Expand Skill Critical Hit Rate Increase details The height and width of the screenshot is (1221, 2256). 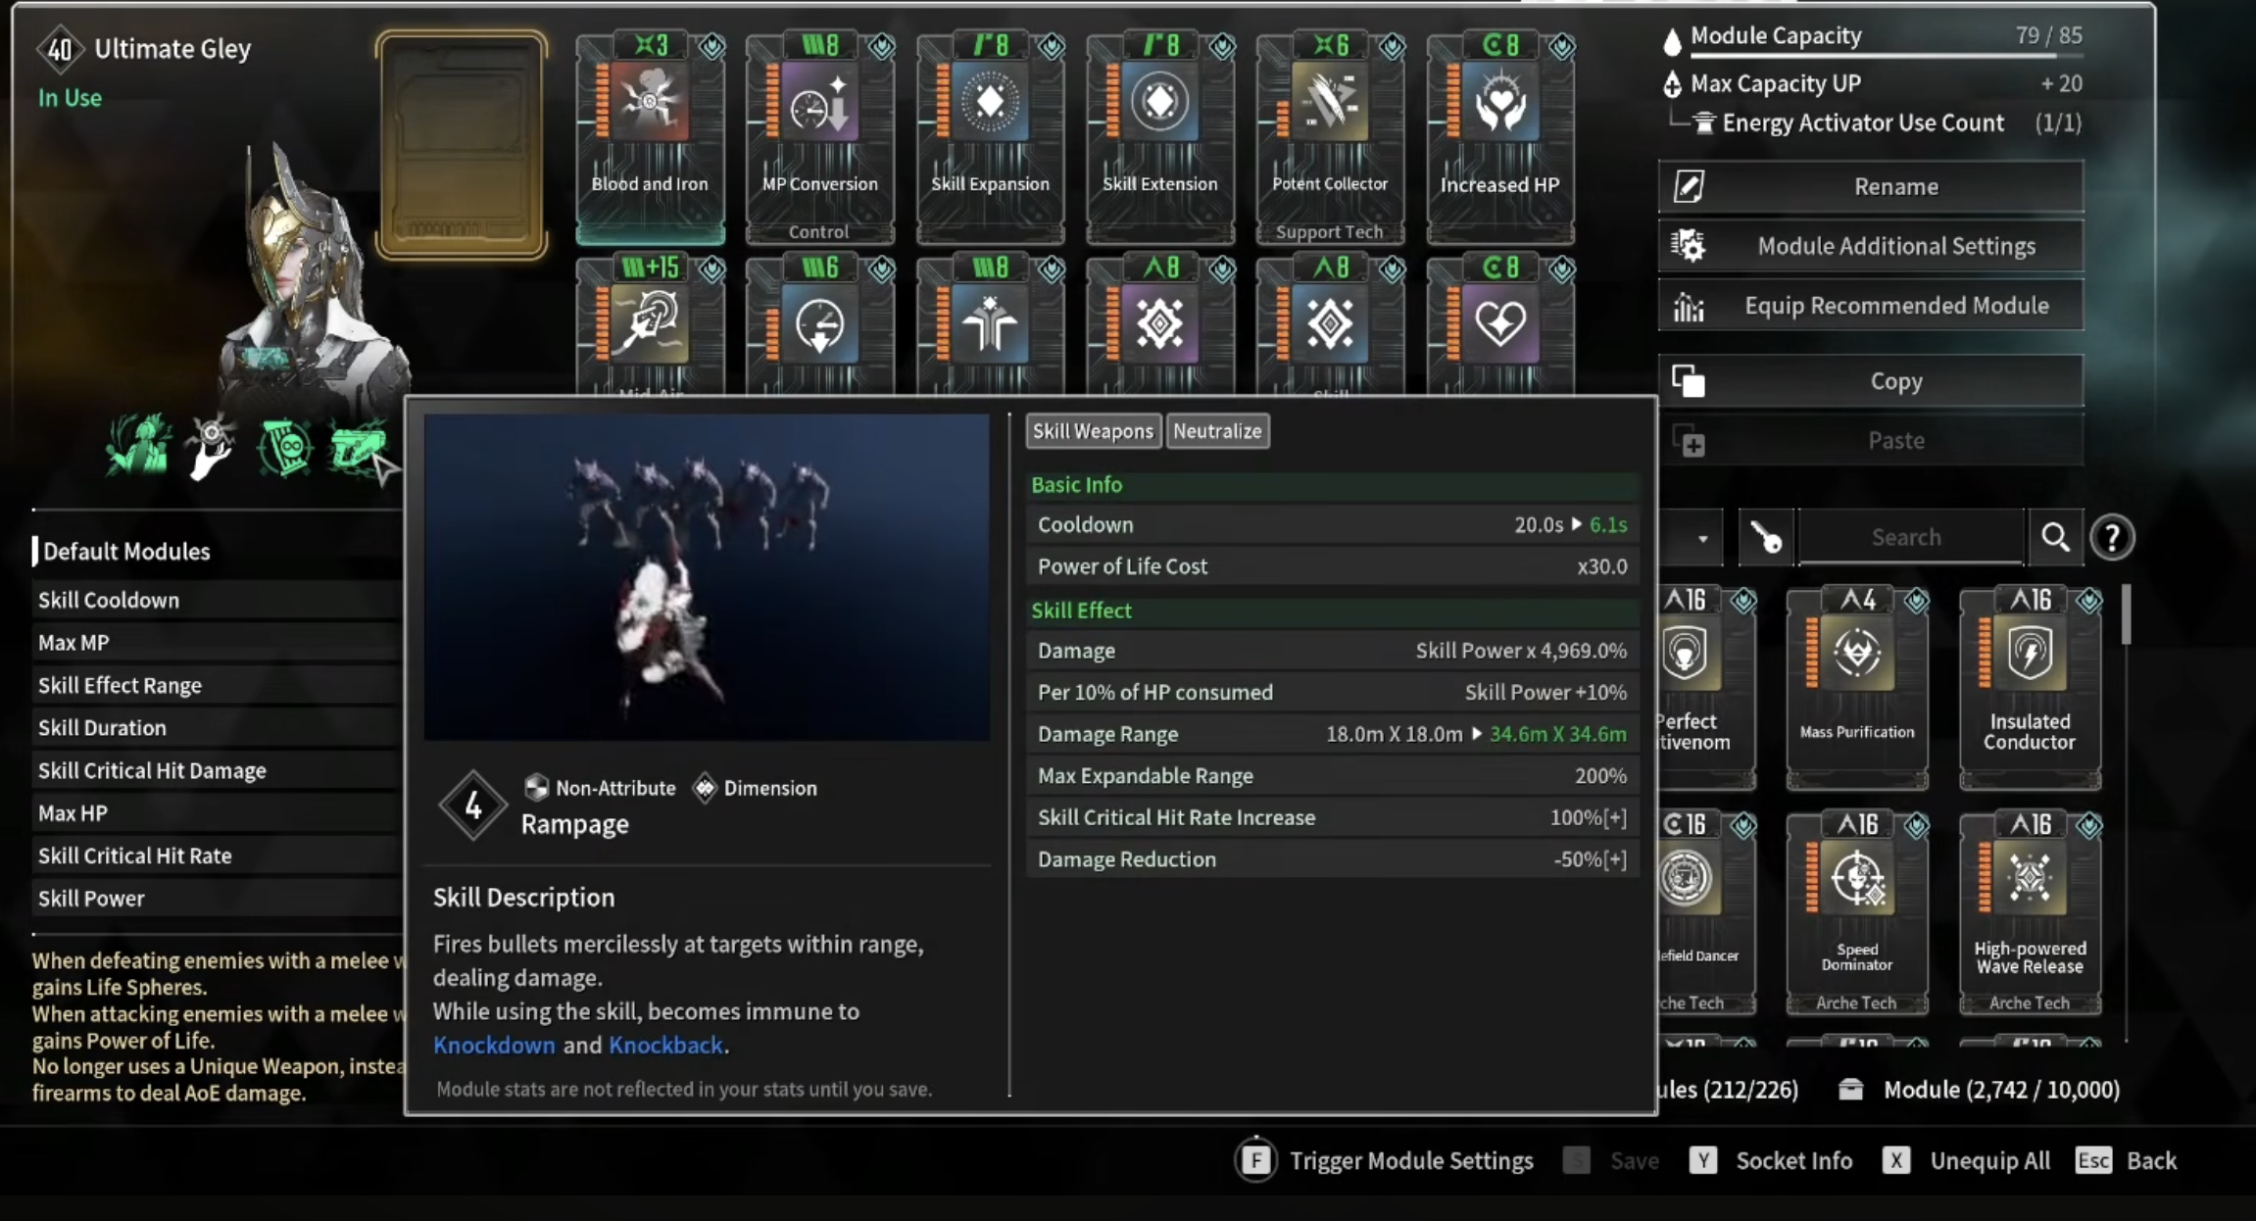(x=1615, y=817)
